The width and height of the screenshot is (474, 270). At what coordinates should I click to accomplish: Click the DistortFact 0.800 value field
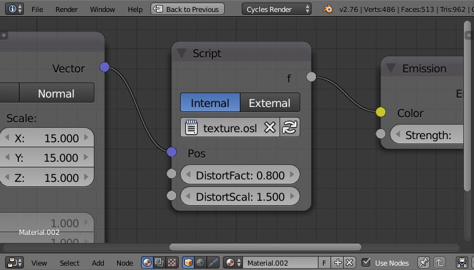(240, 174)
